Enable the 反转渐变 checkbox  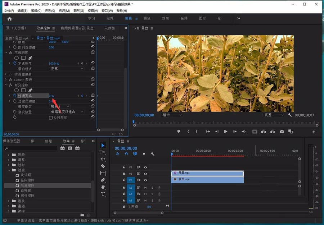click(51, 118)
